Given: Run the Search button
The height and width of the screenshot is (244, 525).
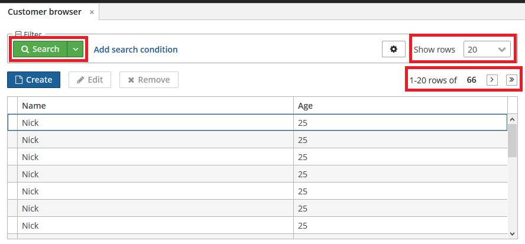Looking at the screenshot, I should (x=40, y=49).
